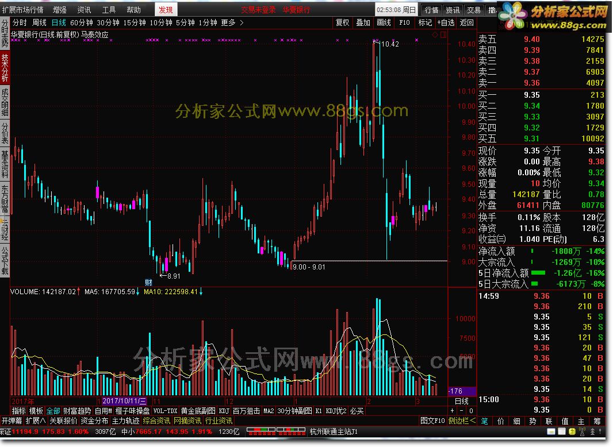Switch to 30分钟 period
The image size is (613, 447).
click(x=108, y=22)
